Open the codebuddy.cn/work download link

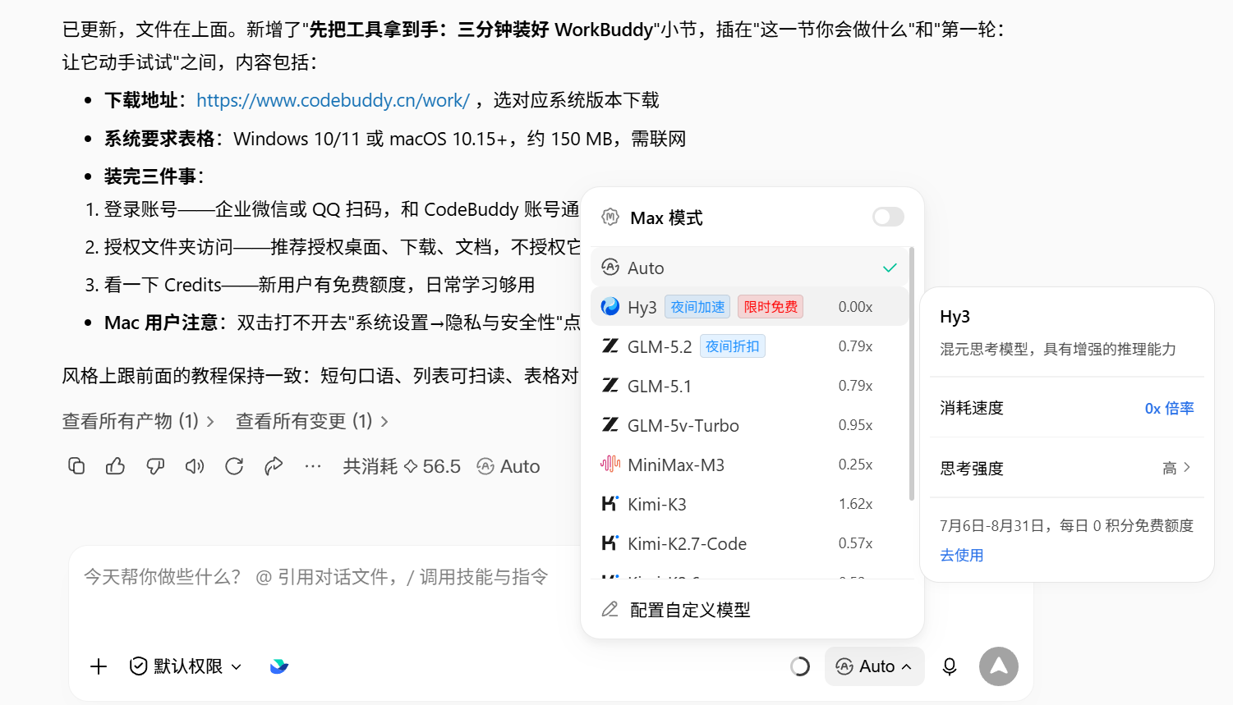tap(333, 100)
